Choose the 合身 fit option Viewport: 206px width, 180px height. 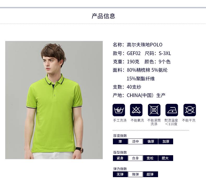click(x=135, y=158)
